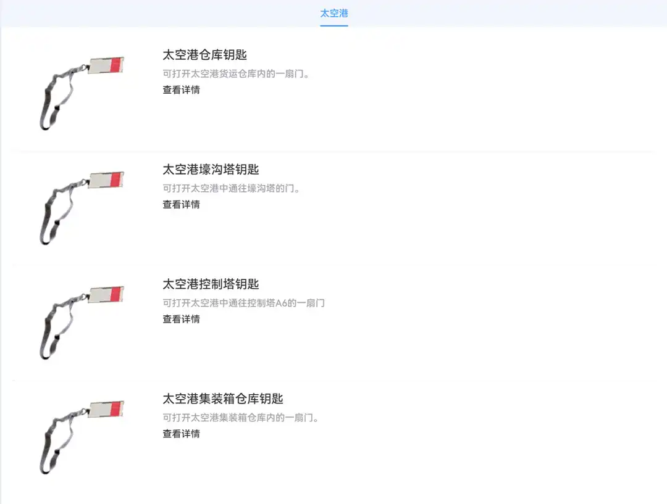Click the description text about 控制塔A6 door
Image resolution: width=667 pixels, height=504 pixels.
click(243, 303)
